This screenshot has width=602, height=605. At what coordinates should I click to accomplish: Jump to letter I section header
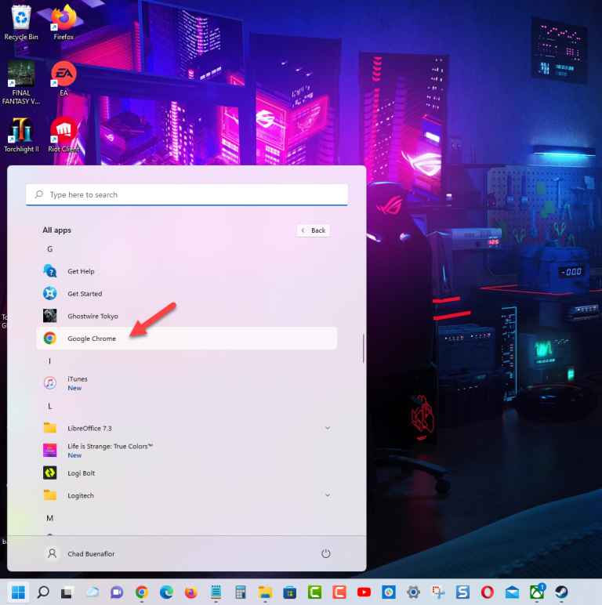(50, 361)
